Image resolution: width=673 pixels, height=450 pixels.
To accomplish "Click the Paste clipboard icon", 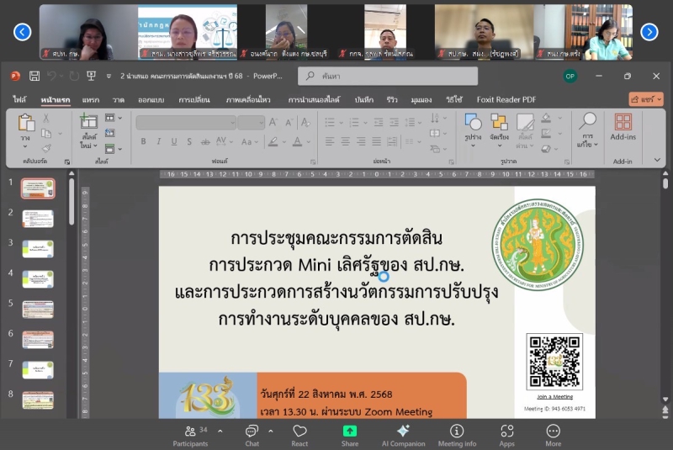I will pyautogui.click(x=26, y=124).
